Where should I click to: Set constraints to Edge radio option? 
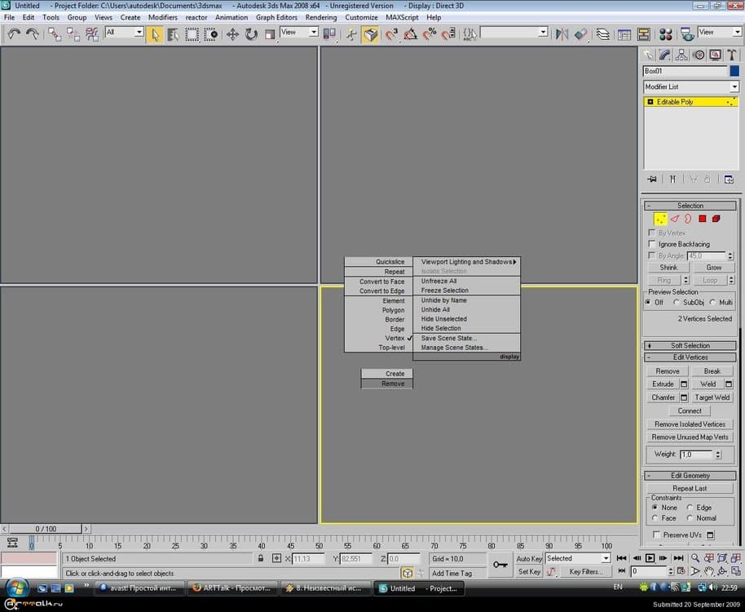[690, 508]
